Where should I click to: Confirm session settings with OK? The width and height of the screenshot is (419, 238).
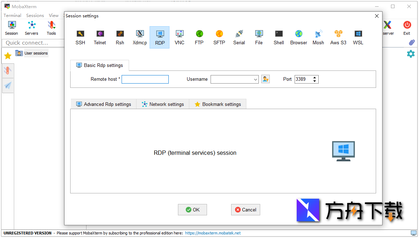(x=192, y=209)
